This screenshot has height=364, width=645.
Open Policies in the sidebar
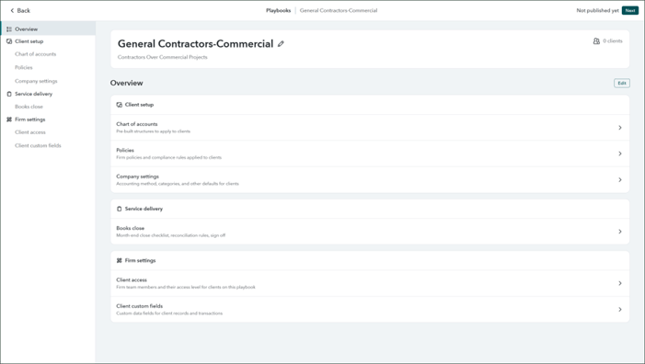[x=23, y=67]
